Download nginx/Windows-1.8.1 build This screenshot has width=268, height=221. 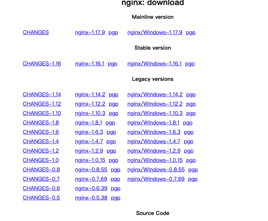154,122
